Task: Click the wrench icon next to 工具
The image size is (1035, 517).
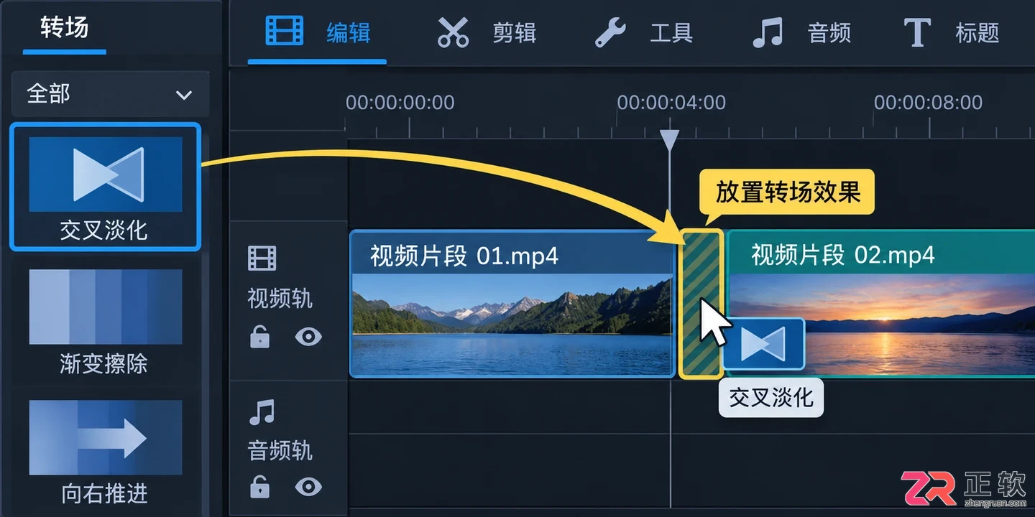Action: click(610, 33)
